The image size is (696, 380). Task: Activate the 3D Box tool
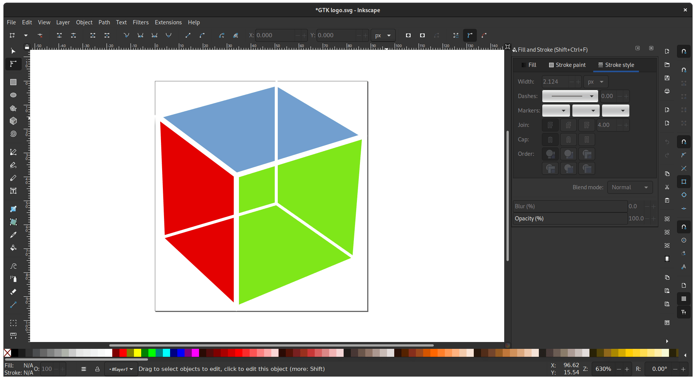tap(13, 121)
